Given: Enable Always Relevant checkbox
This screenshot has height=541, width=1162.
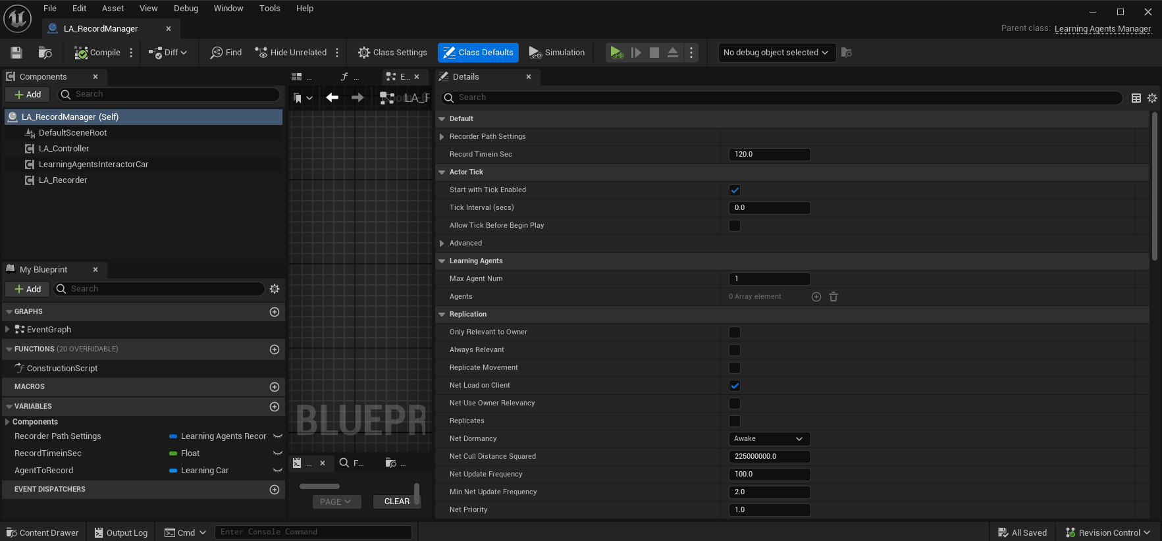Looking at the screenshot, I should coord(735,350).
